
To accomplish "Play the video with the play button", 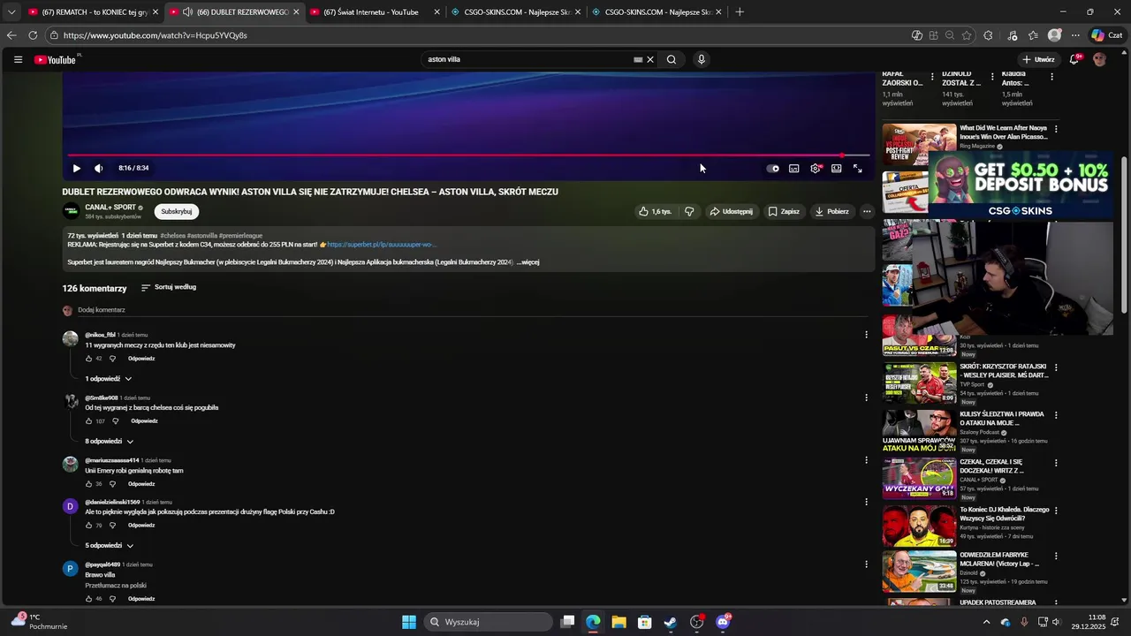I will coord(76,168).
